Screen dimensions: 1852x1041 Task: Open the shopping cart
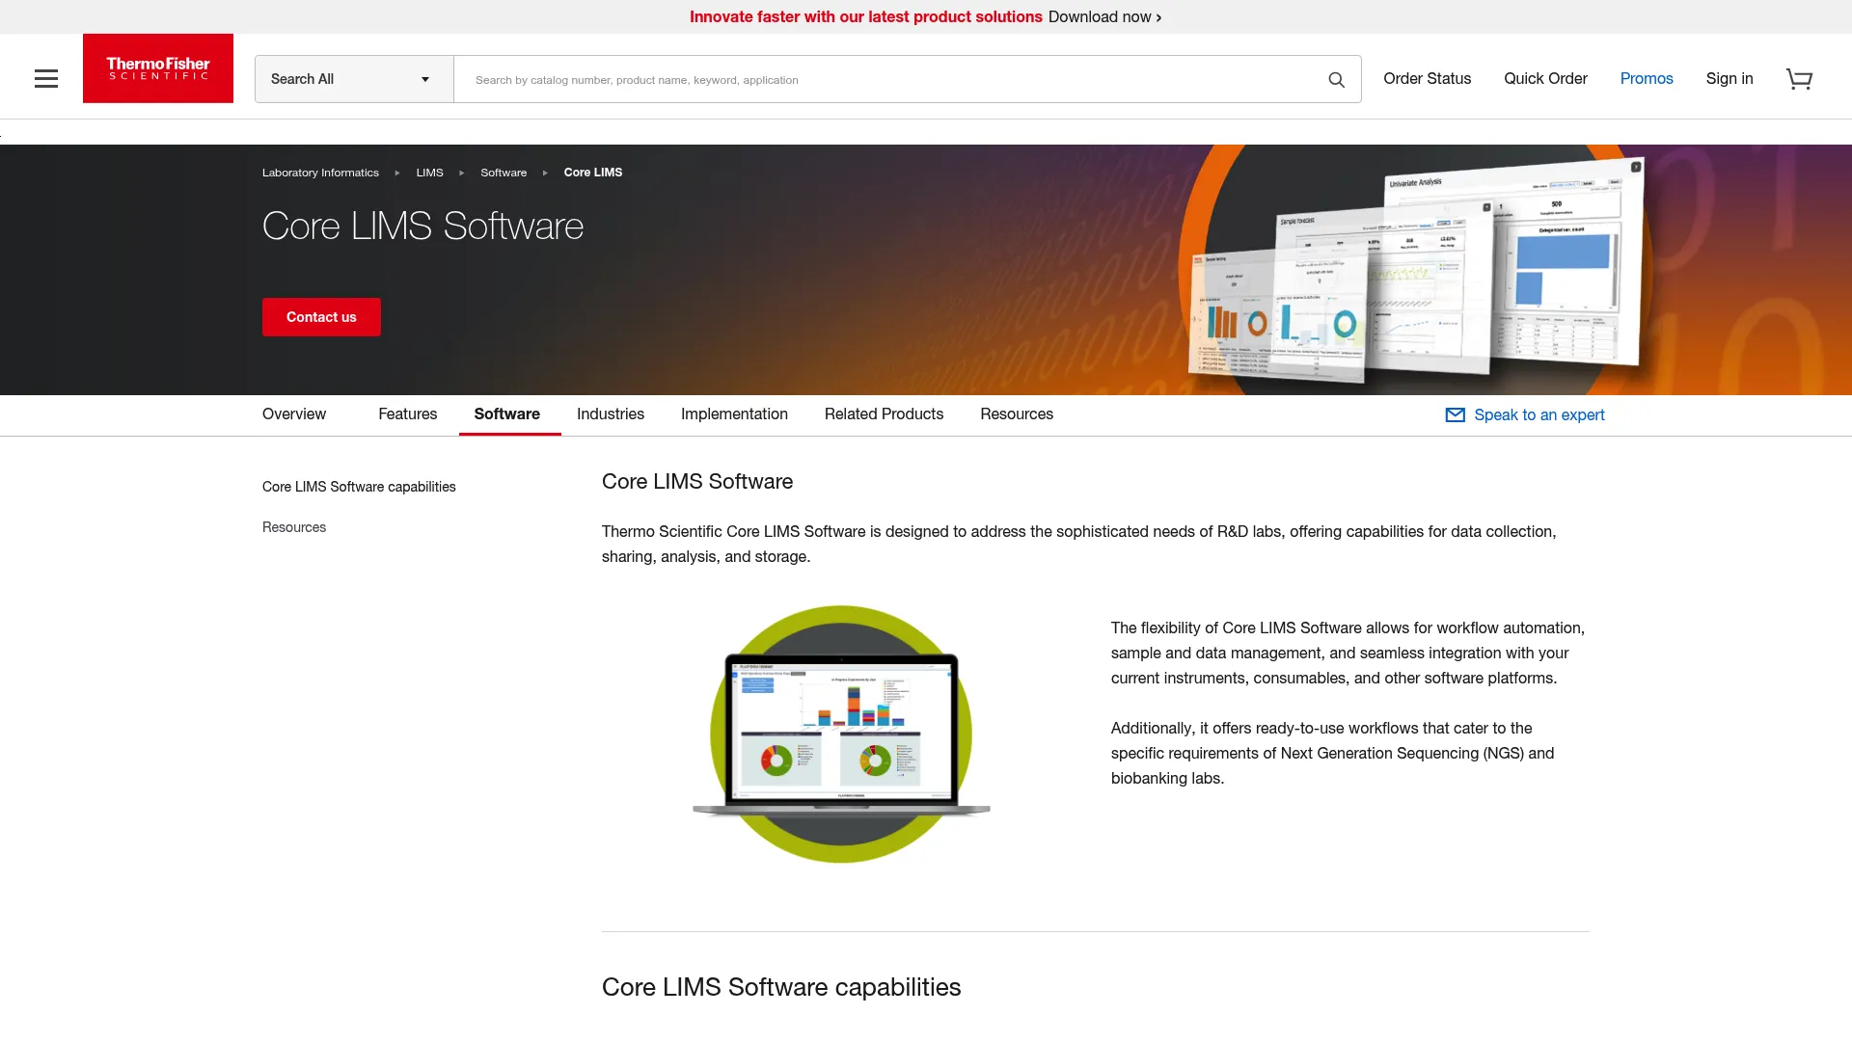click(1799, 79)
